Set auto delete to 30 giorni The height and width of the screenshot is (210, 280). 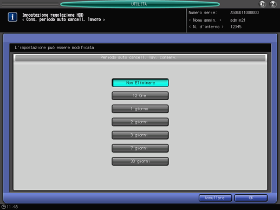pyautogui.click(x=140, y=161)
